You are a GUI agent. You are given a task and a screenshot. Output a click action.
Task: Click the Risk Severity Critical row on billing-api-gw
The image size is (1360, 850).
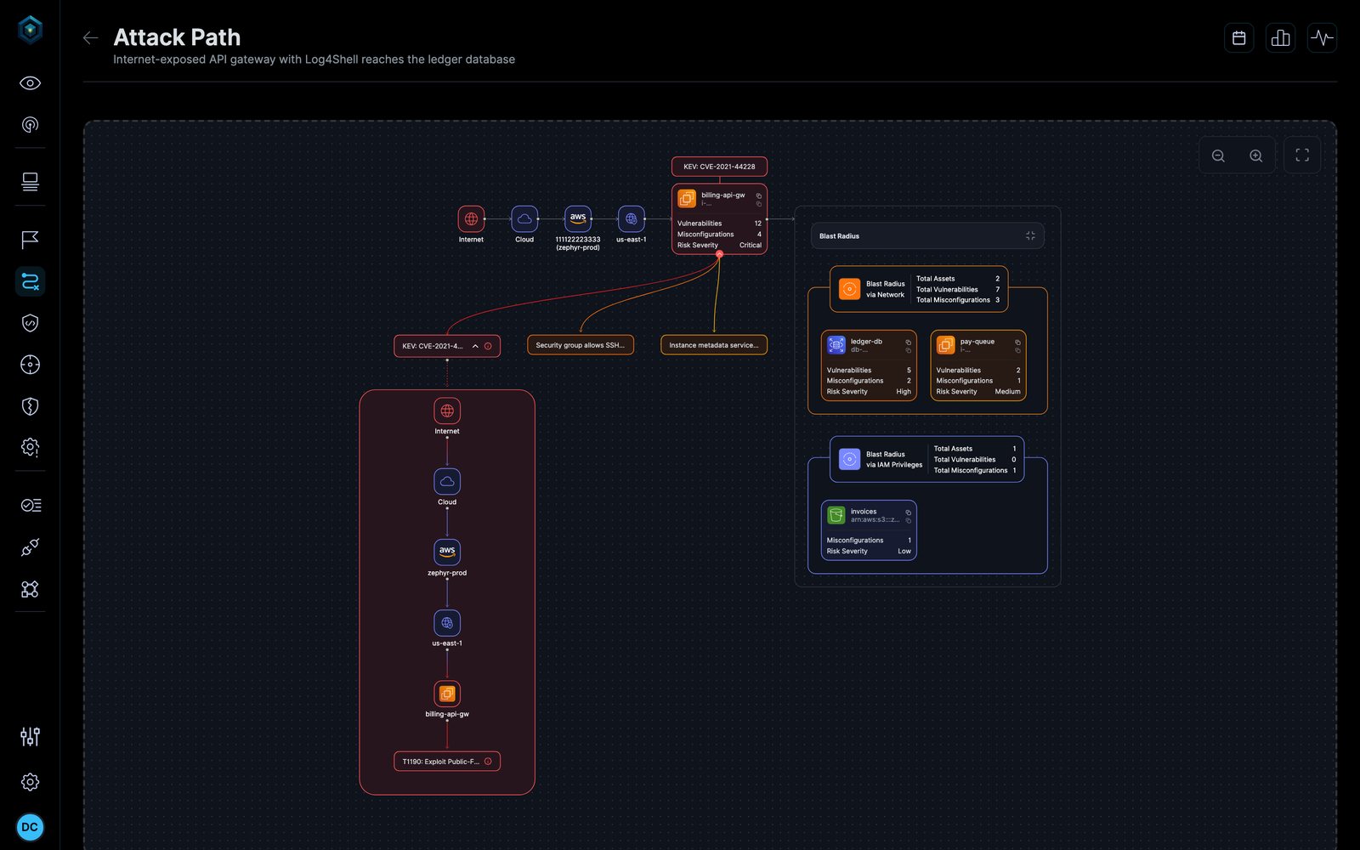pos(719,245)
